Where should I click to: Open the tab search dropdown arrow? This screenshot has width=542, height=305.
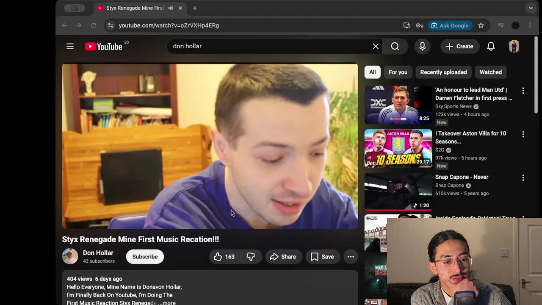[531, 8]
